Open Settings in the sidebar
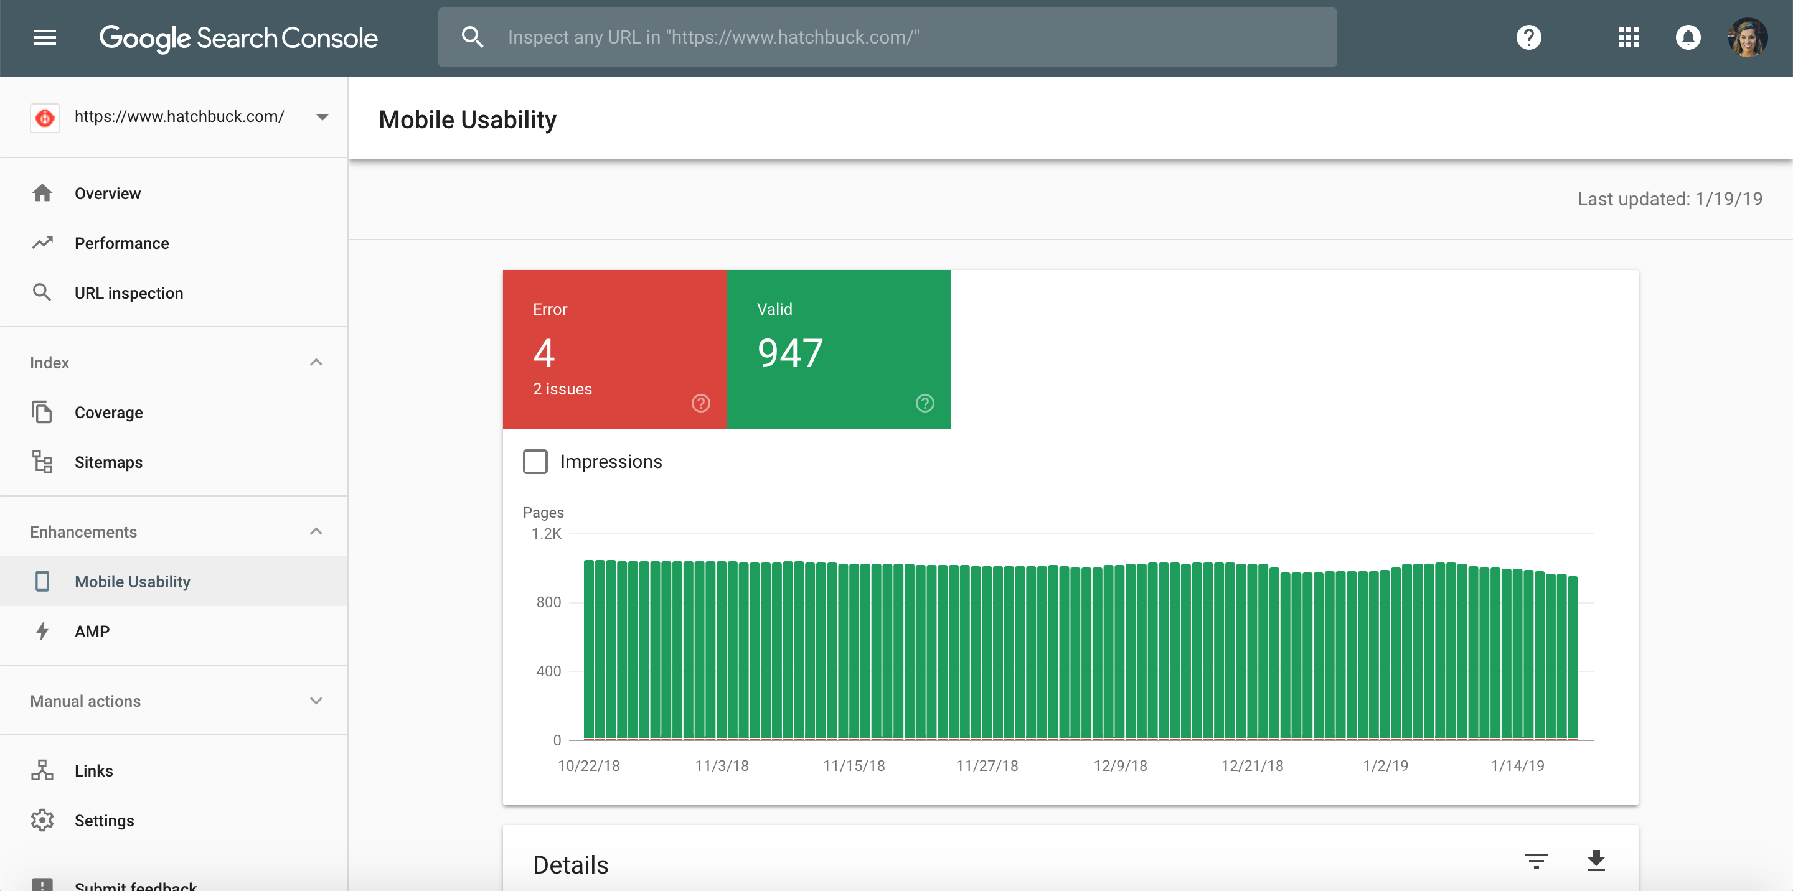The image size is (1793, 891). (x=174, y=821)
